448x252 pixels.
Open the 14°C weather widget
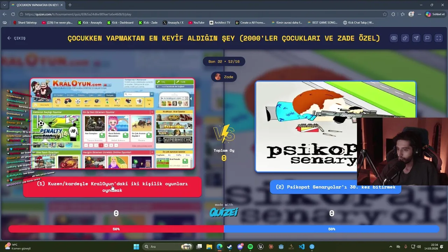[x=17, y=247]
